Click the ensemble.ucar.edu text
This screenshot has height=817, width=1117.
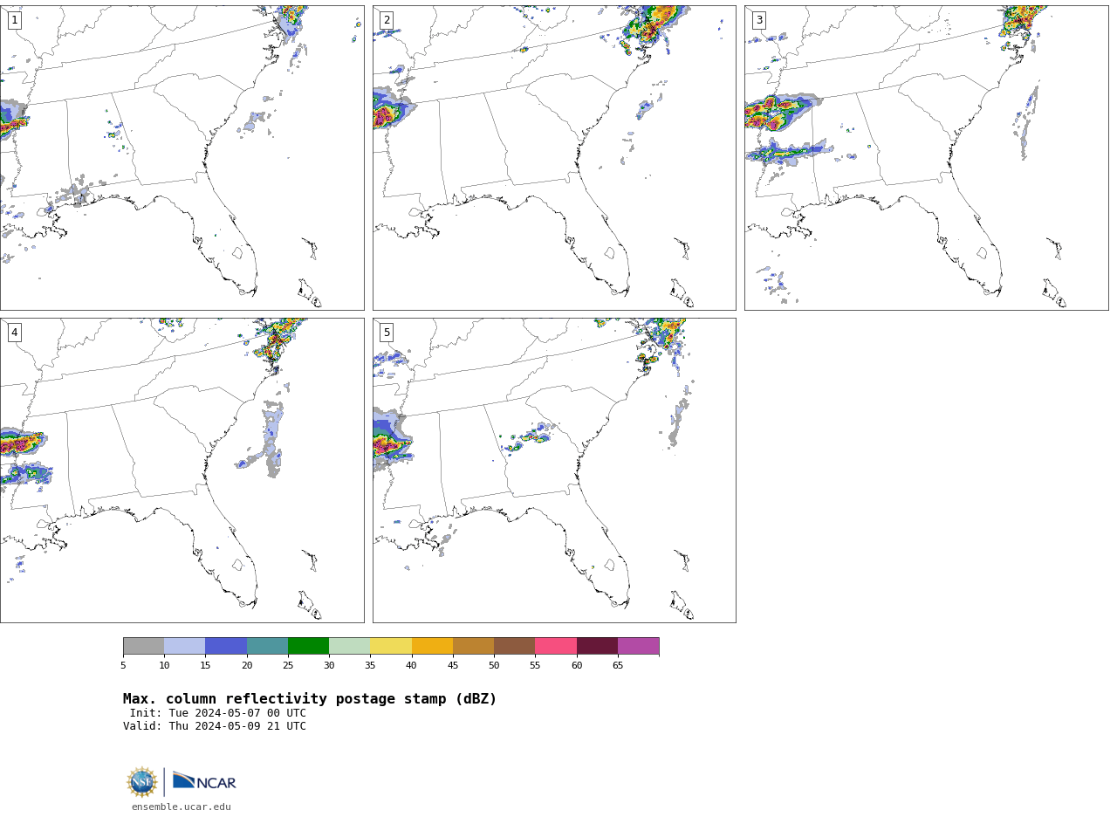coord(182,807)
